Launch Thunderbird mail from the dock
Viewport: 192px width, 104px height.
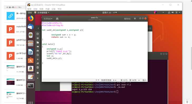[x=31, y=26]
